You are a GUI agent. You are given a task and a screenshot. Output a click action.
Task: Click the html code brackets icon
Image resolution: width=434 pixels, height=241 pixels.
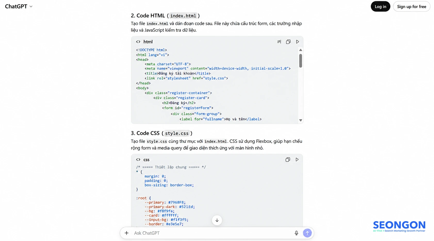point(138,42)
